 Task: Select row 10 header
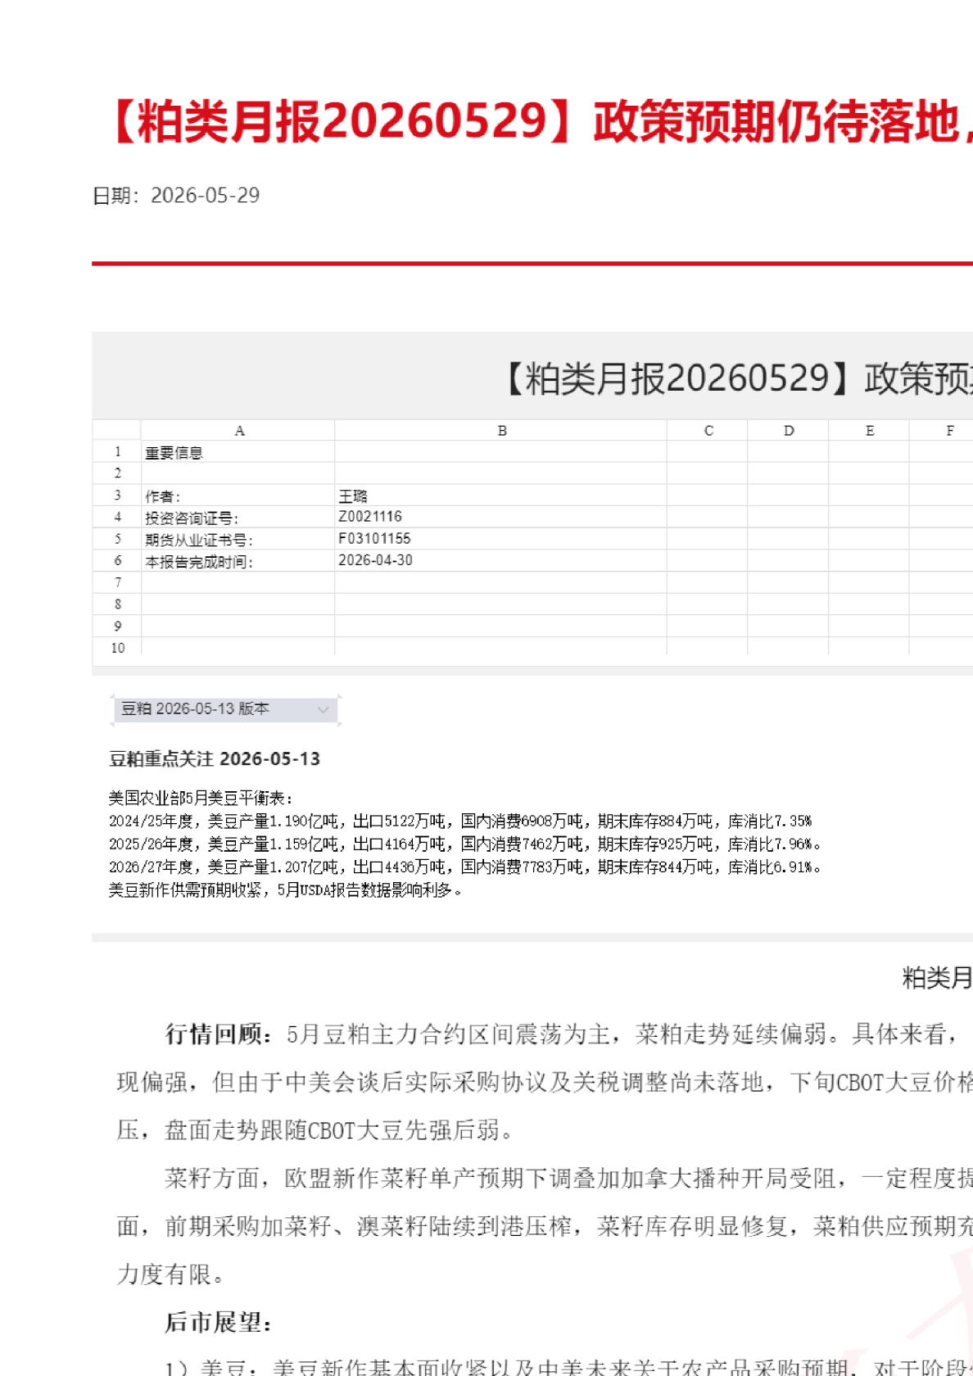click(117, 648)
